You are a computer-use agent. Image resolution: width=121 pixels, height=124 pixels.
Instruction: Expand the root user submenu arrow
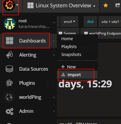click(x=54, y=23)
